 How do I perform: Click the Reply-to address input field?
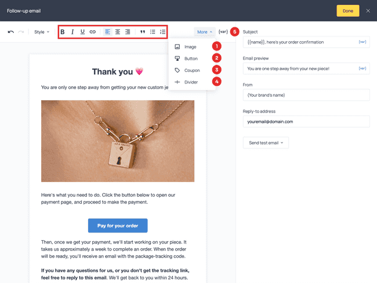pyautogui.click(x=306, y=122)
